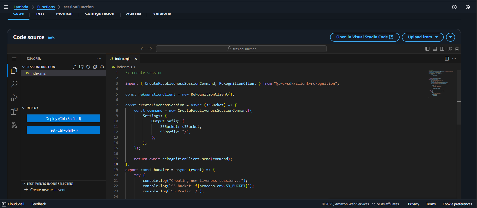Open the Extensions activity icon
Viewport: 477px width, 208px height.
[14, 111]
